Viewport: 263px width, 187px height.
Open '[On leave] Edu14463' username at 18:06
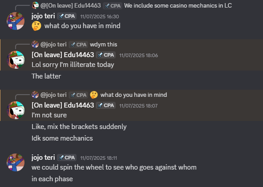point(63,55)
